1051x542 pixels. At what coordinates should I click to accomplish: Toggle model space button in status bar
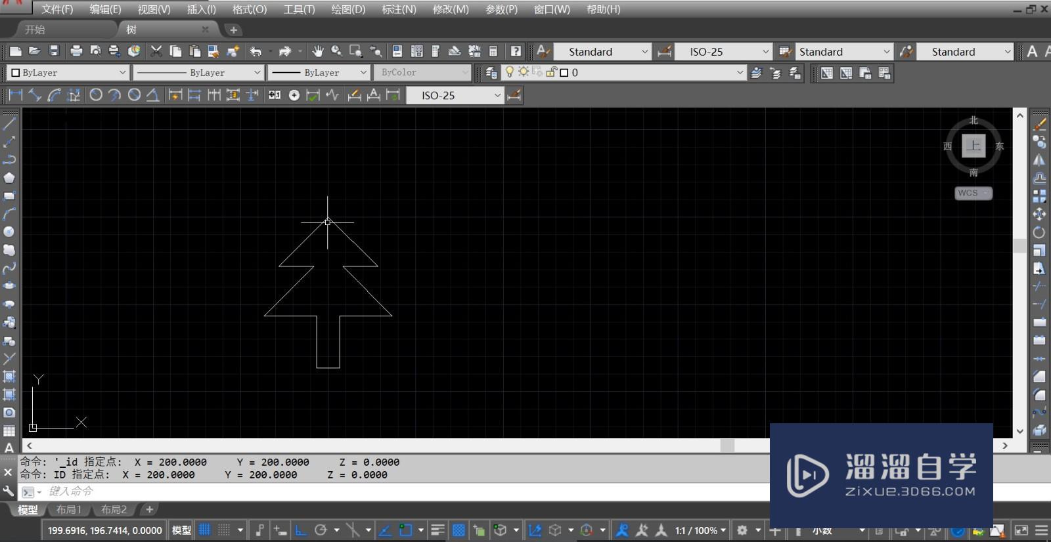click(181, 530)
